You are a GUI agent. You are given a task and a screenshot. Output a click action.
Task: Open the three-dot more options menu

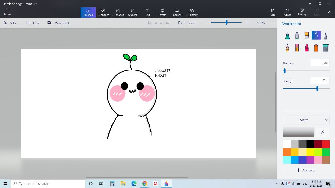(272, 23)
